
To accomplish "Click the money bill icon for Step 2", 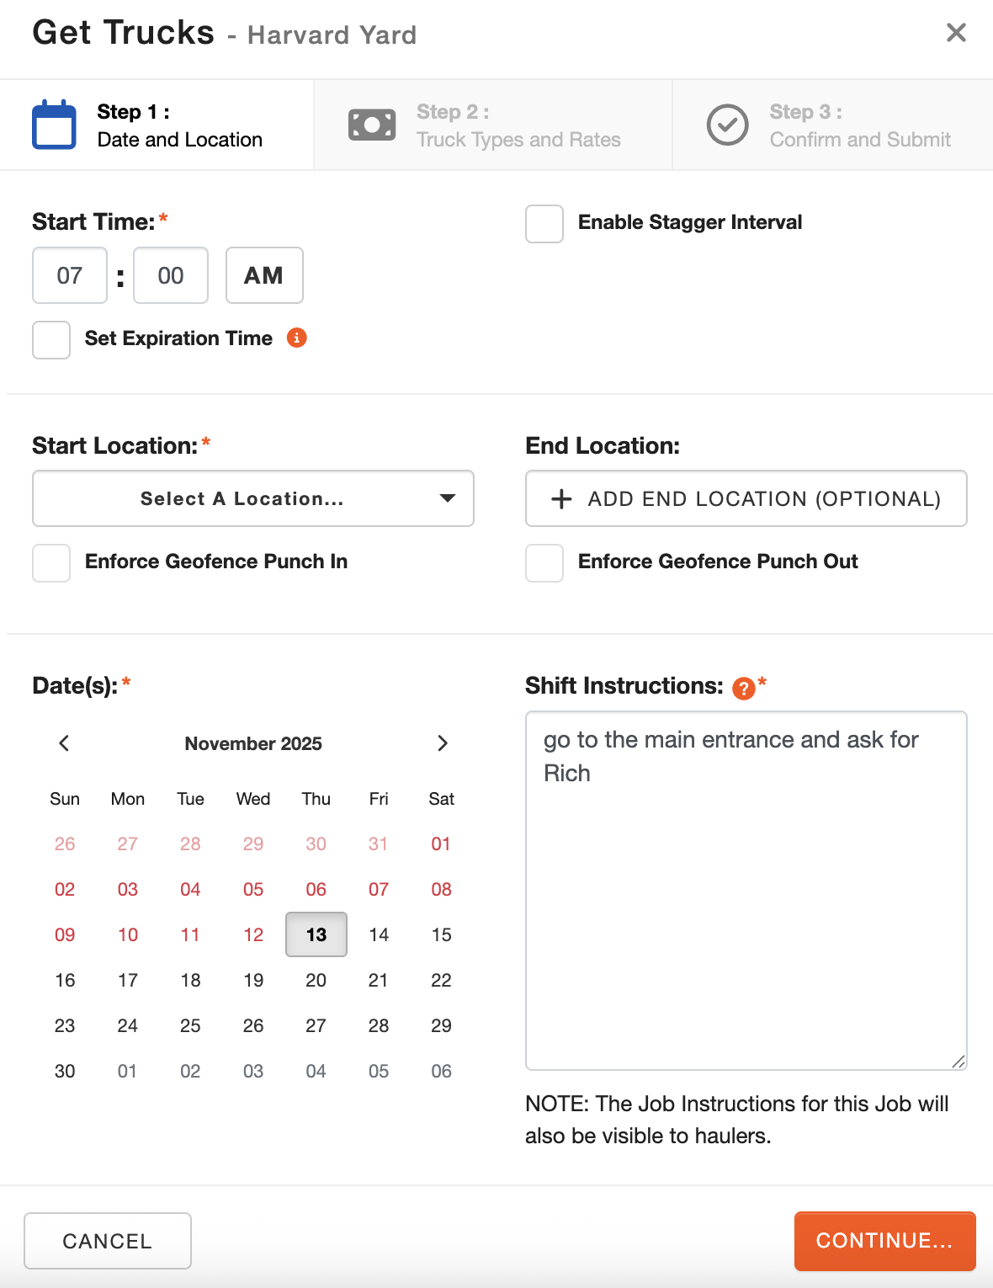I will pyautogui.click(x=372, y=125).
